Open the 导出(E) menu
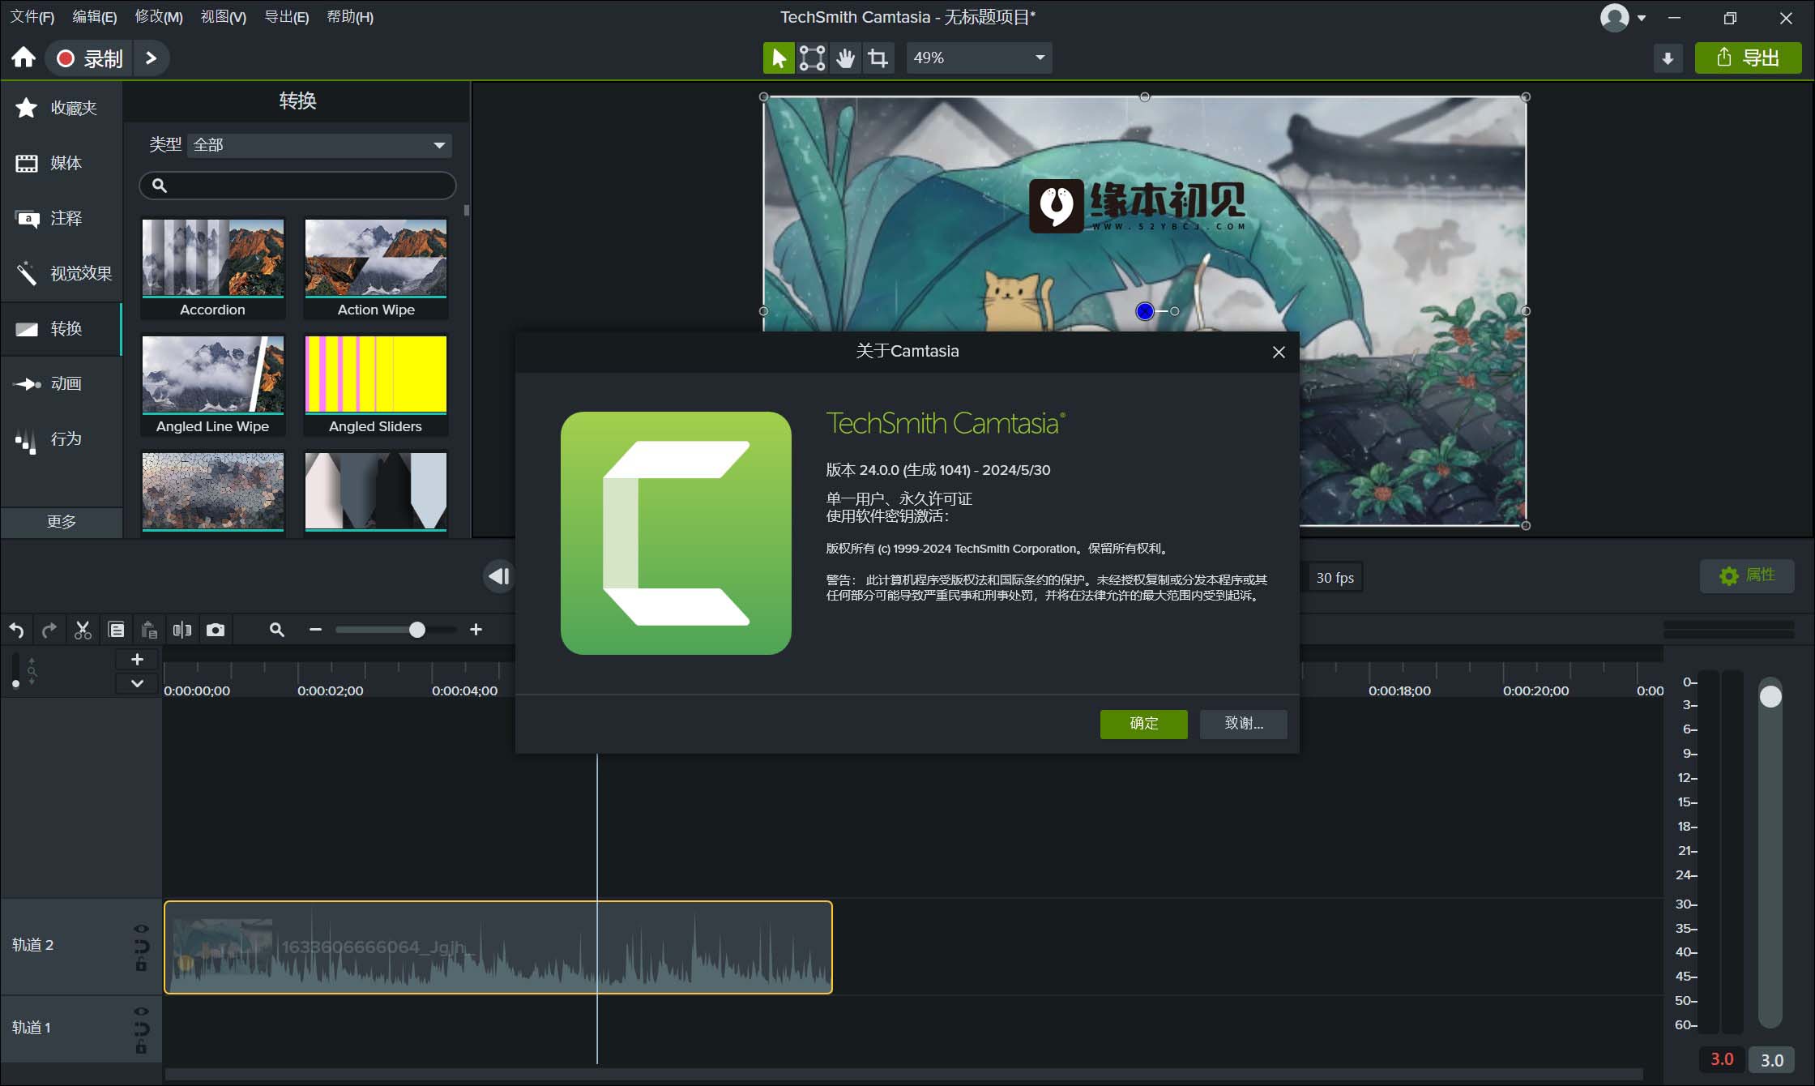 287,16
